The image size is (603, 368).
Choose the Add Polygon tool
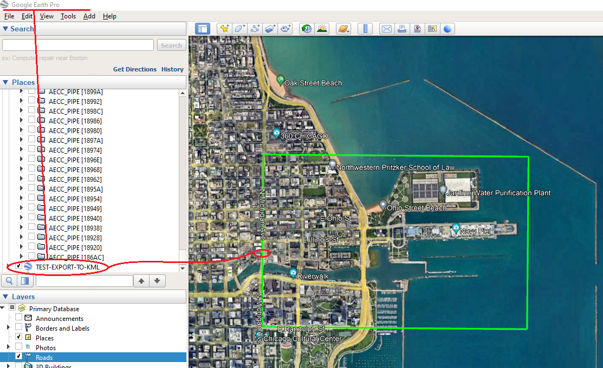(239, 29)
